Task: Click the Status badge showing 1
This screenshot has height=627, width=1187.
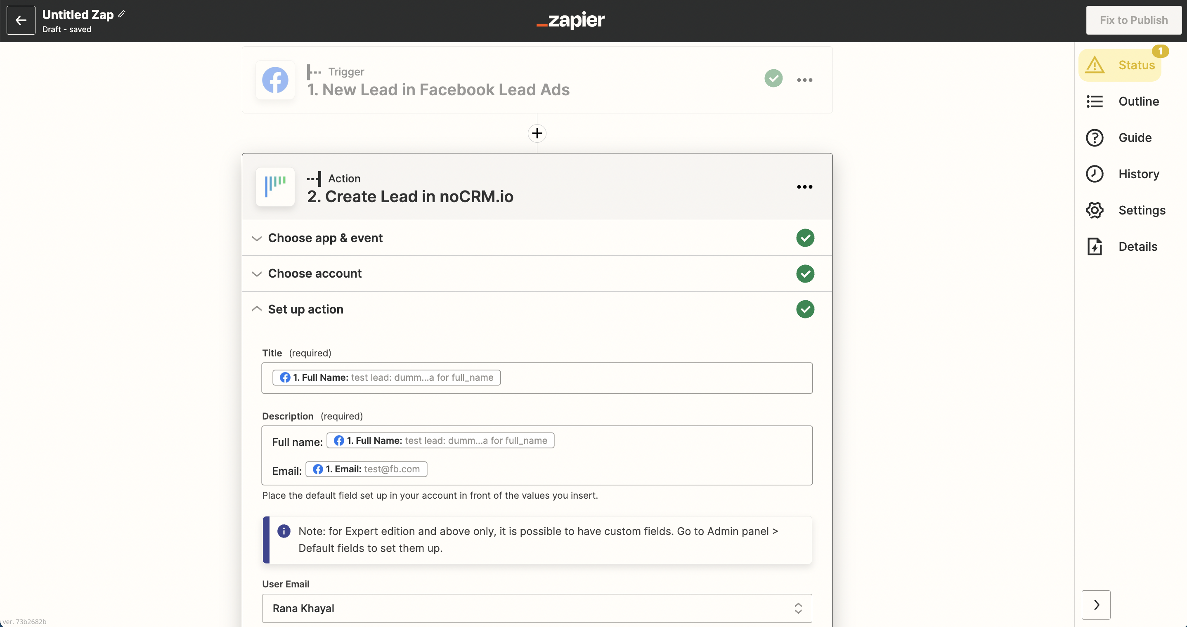Action: point(1160,51)
